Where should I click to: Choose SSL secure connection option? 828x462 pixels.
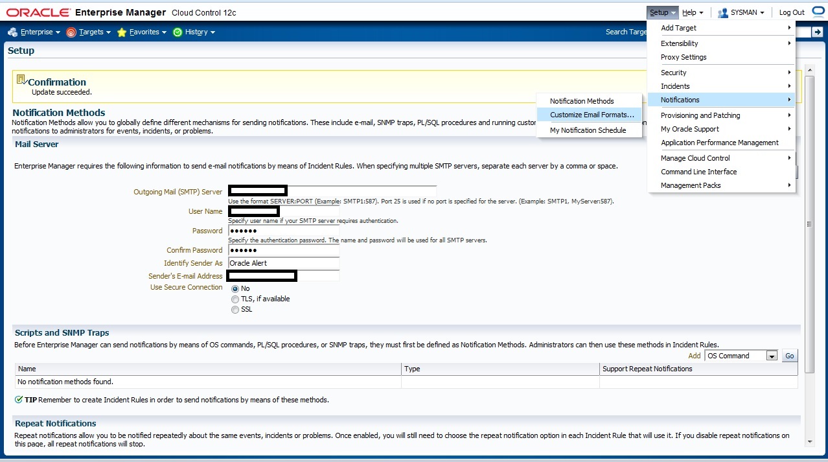(x=235, y=310)
